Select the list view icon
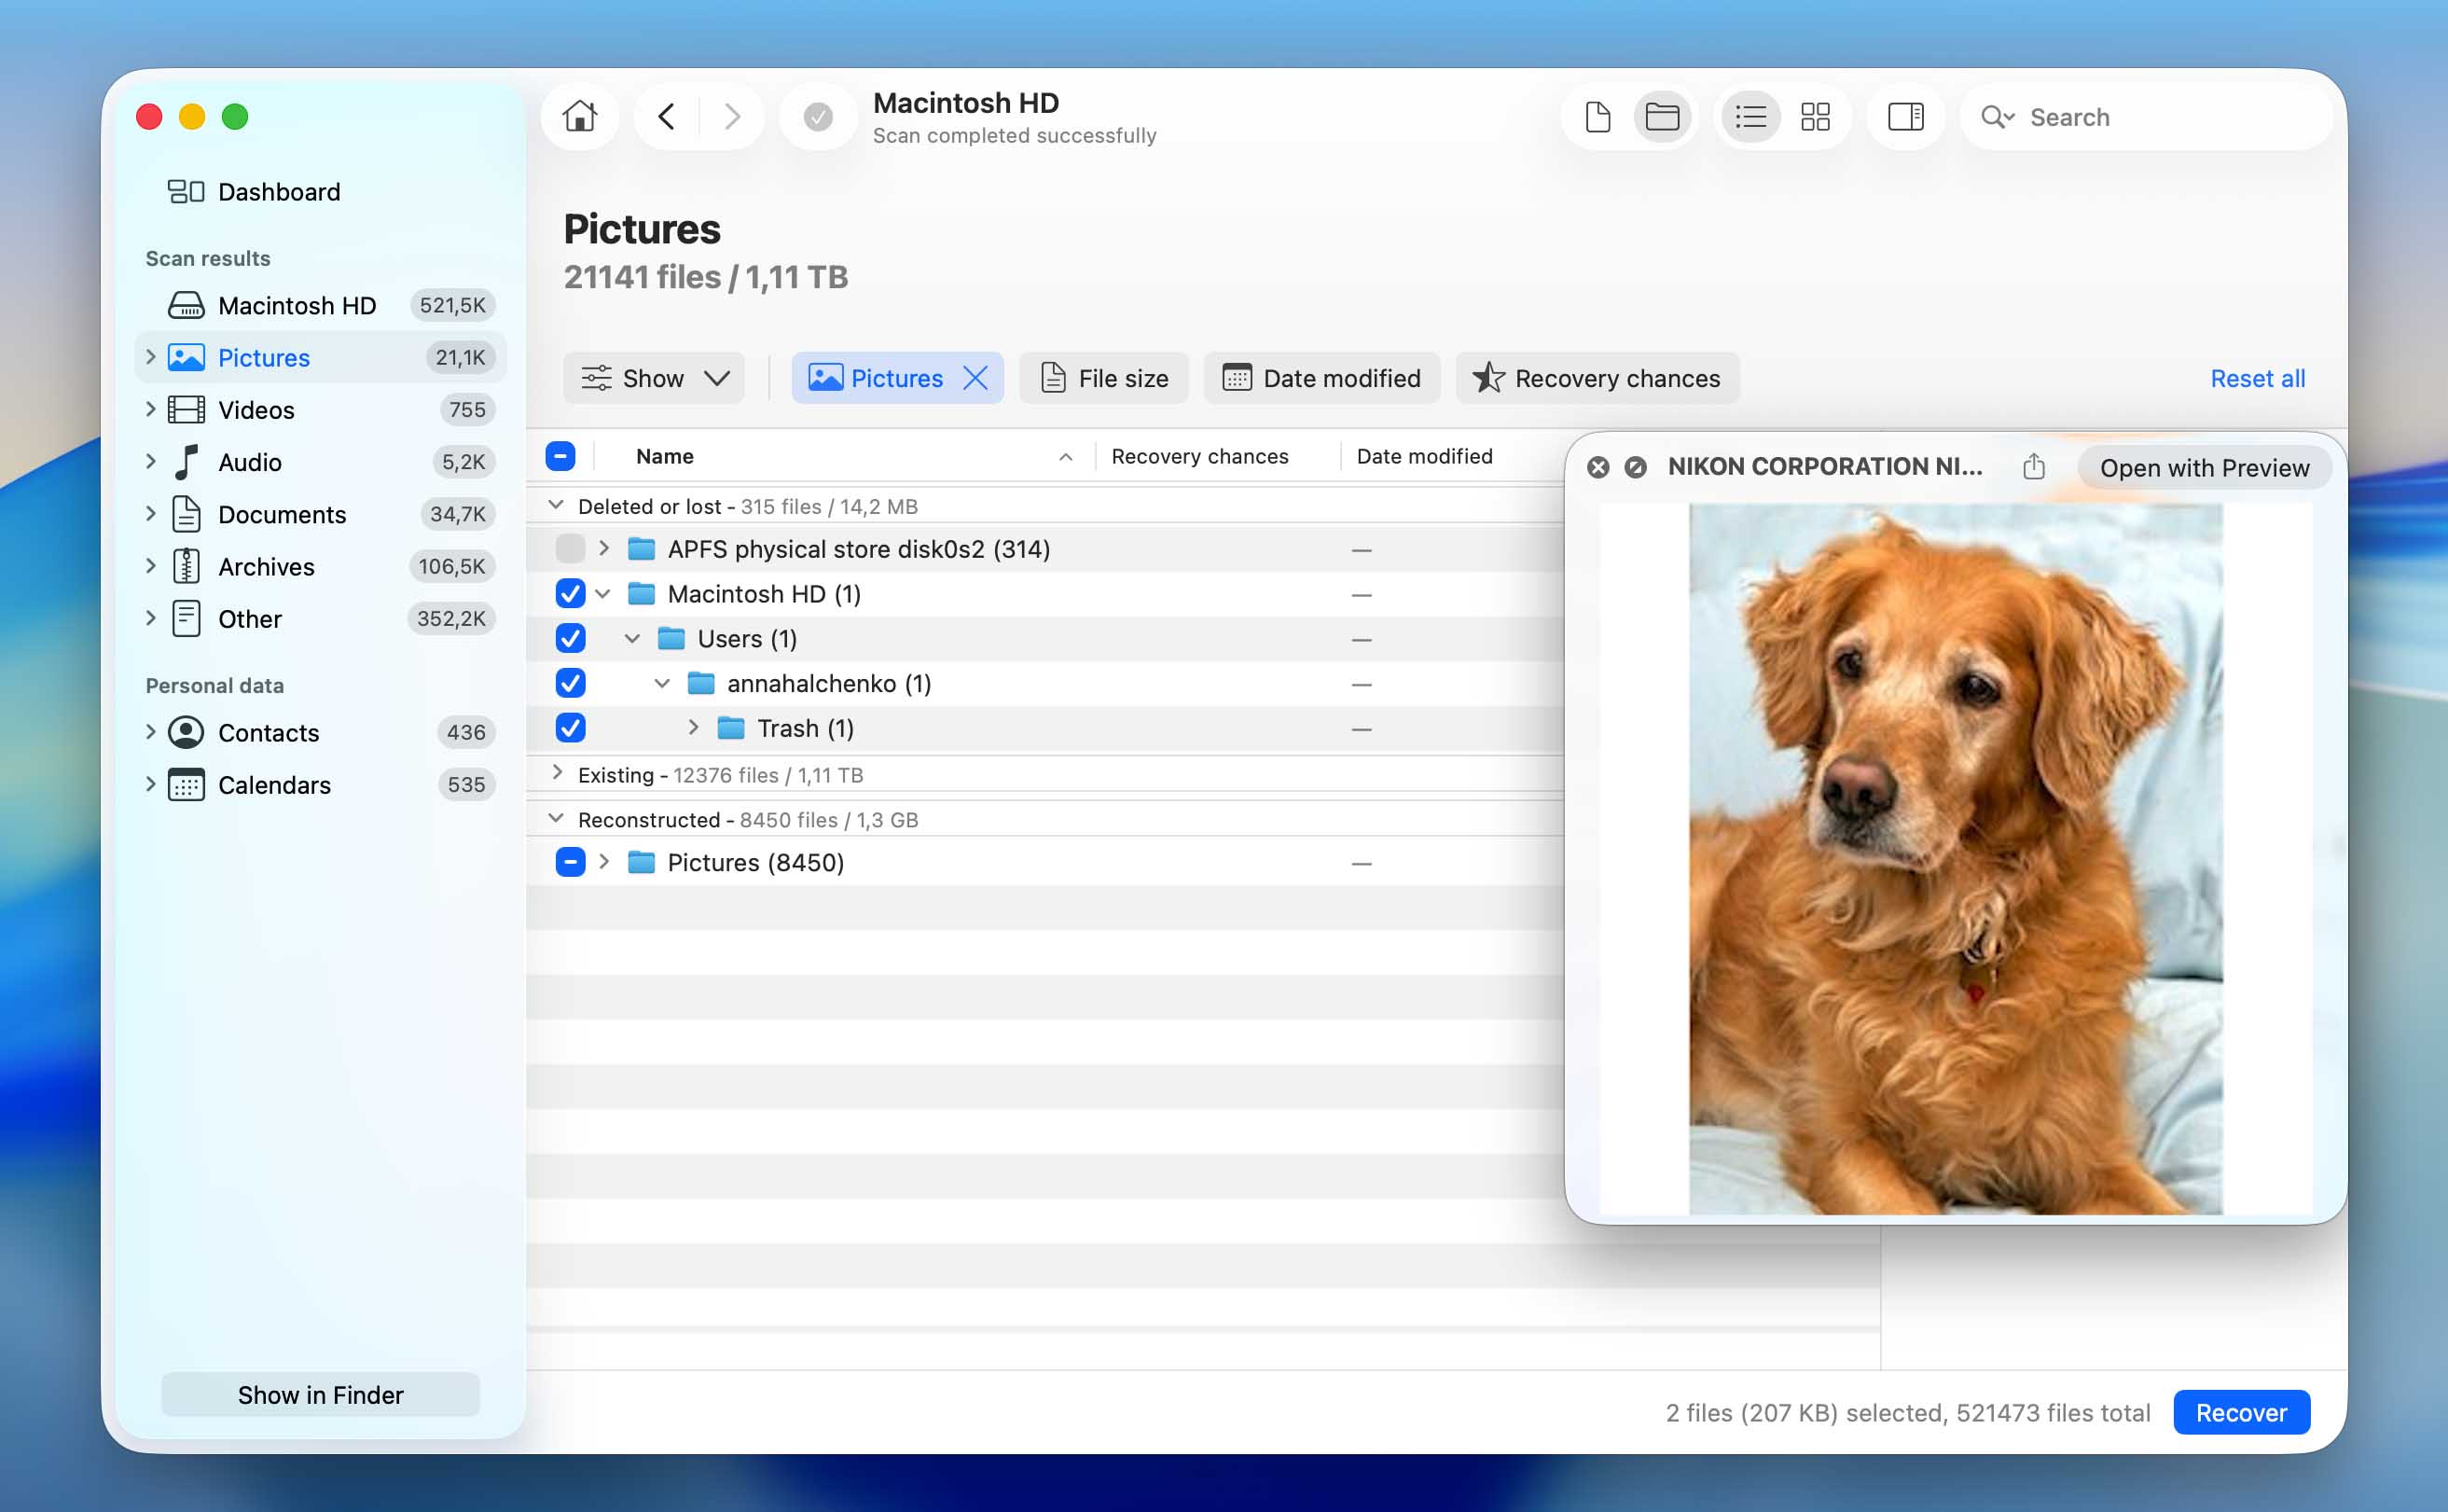Image resolution: width=2448 pixels, height=1512 pixels. point(1750,117)
